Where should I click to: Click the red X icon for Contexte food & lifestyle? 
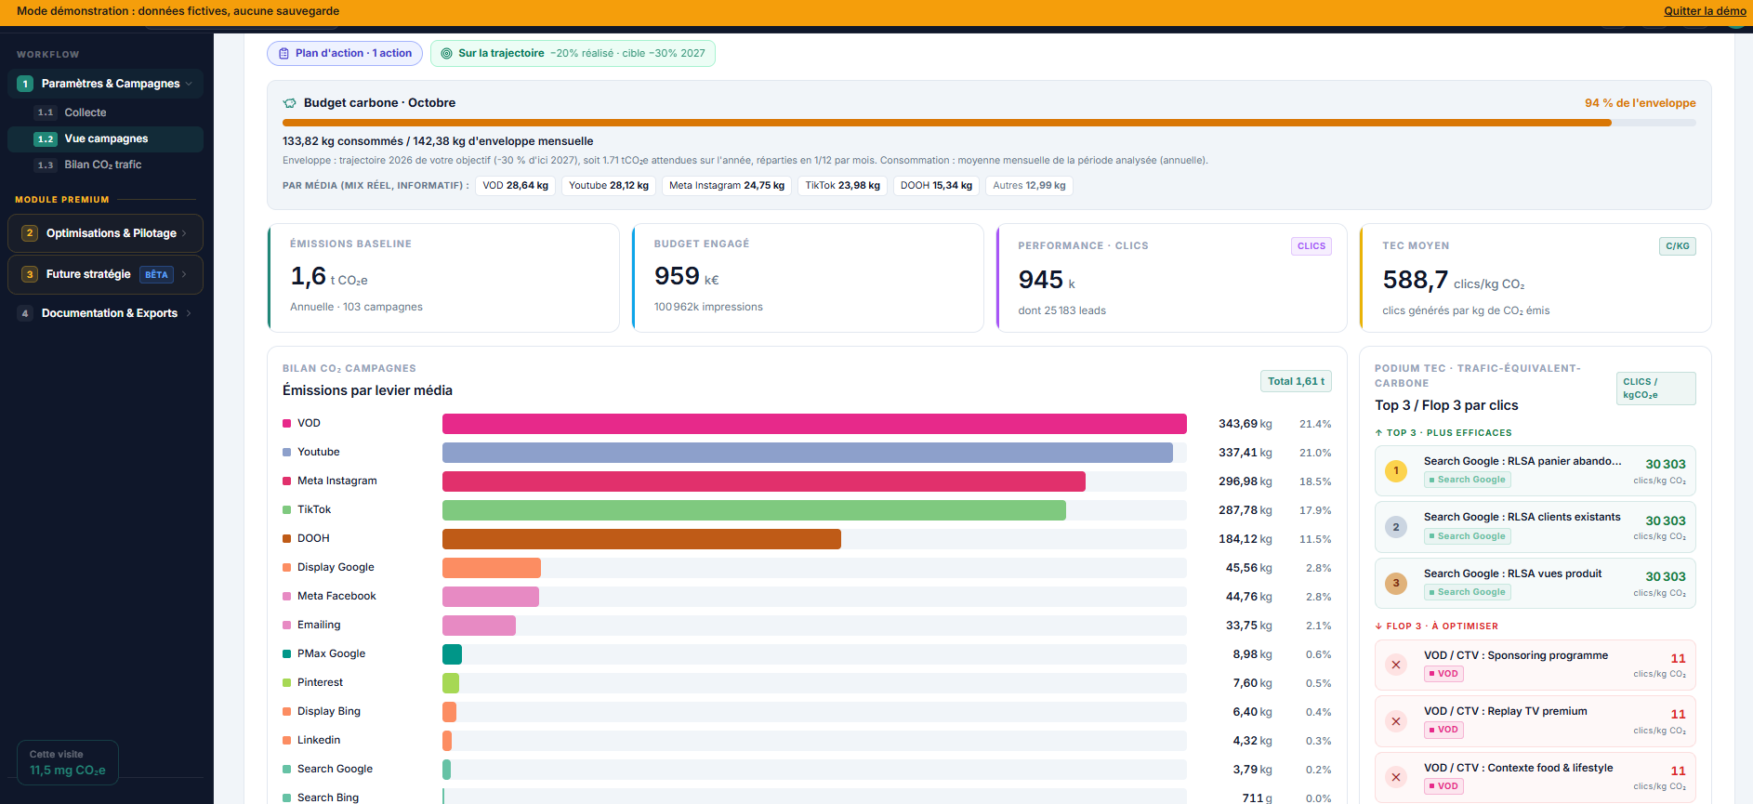pos(1396,778)
